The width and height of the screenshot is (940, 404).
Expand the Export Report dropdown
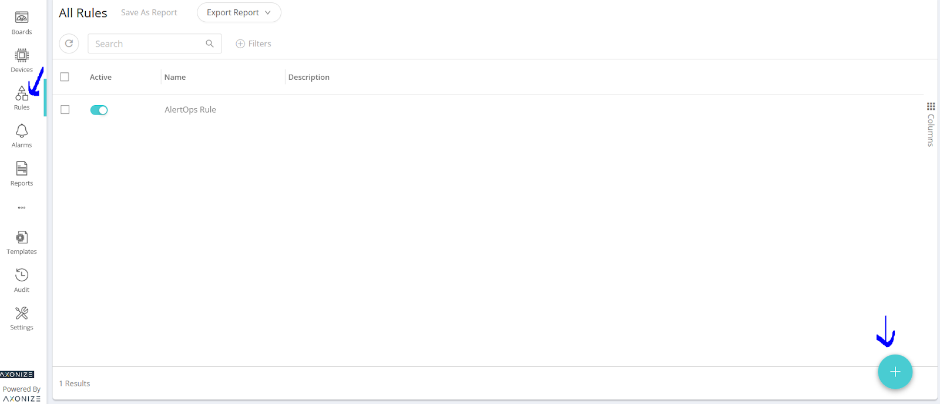coord(239,12)
